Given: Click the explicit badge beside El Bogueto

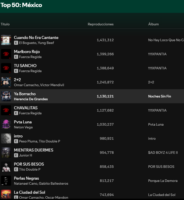Looking at the screenshot, I should pos(16,43).
